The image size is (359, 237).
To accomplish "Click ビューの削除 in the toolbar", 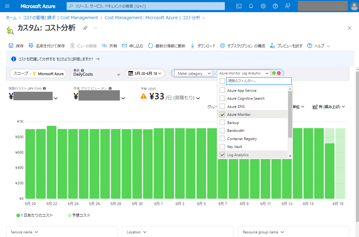I will coord(84,46).
